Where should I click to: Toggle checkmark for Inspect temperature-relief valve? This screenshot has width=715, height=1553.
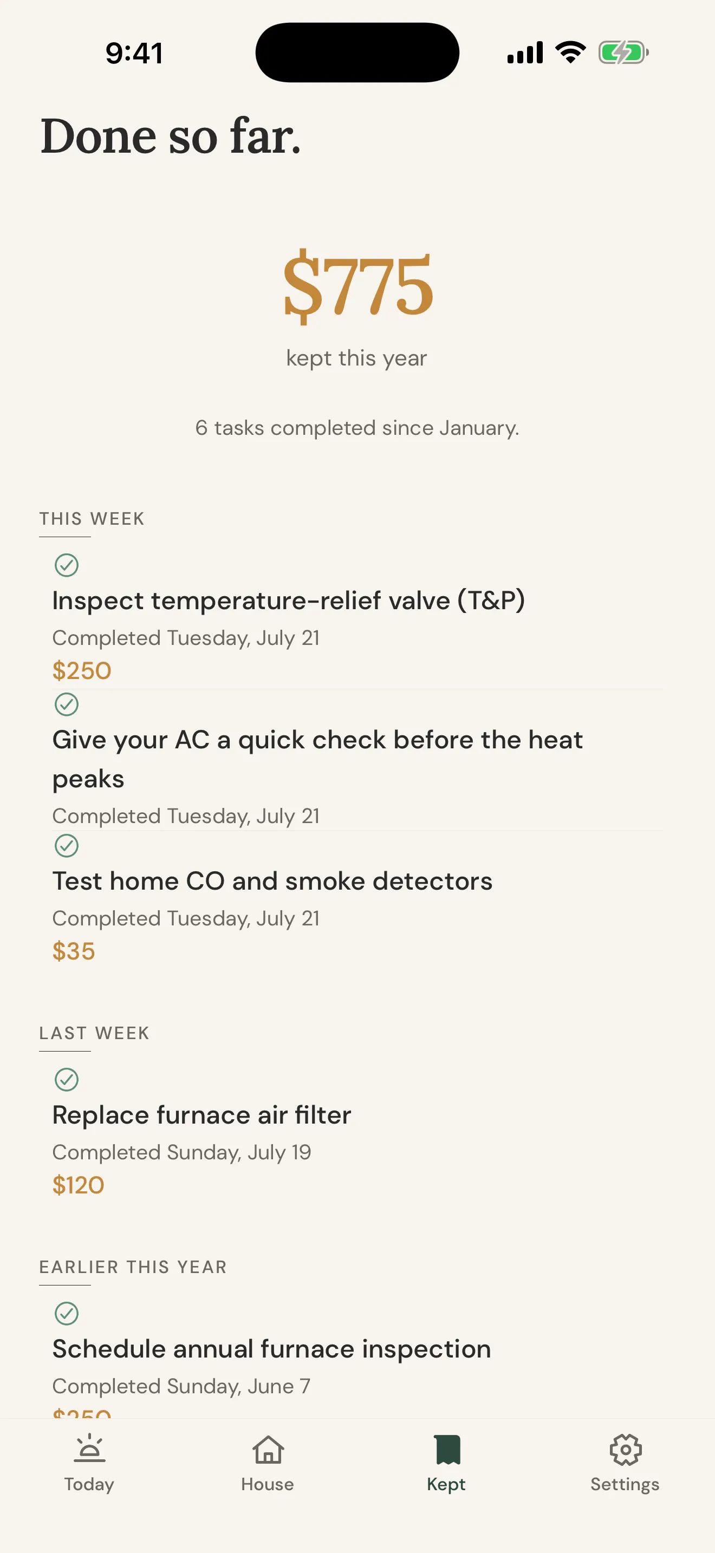[x=66, y=565]
